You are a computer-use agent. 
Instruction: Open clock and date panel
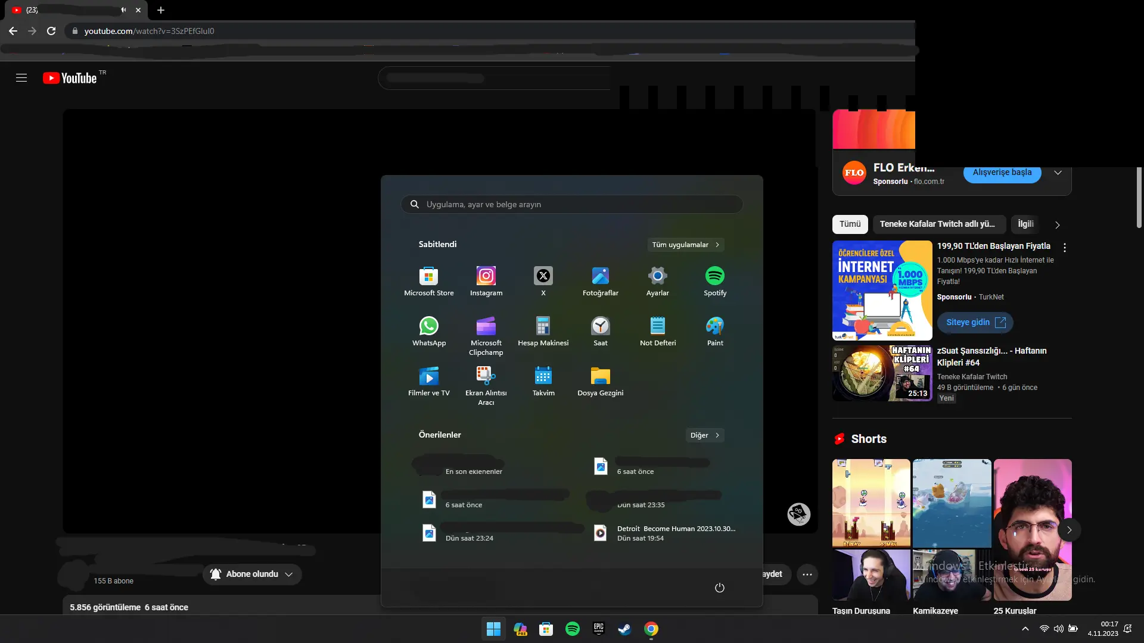tap(1102, 629)
